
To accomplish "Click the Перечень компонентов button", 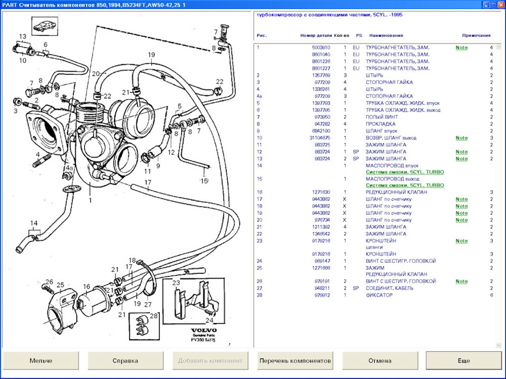I will point(295,360).
